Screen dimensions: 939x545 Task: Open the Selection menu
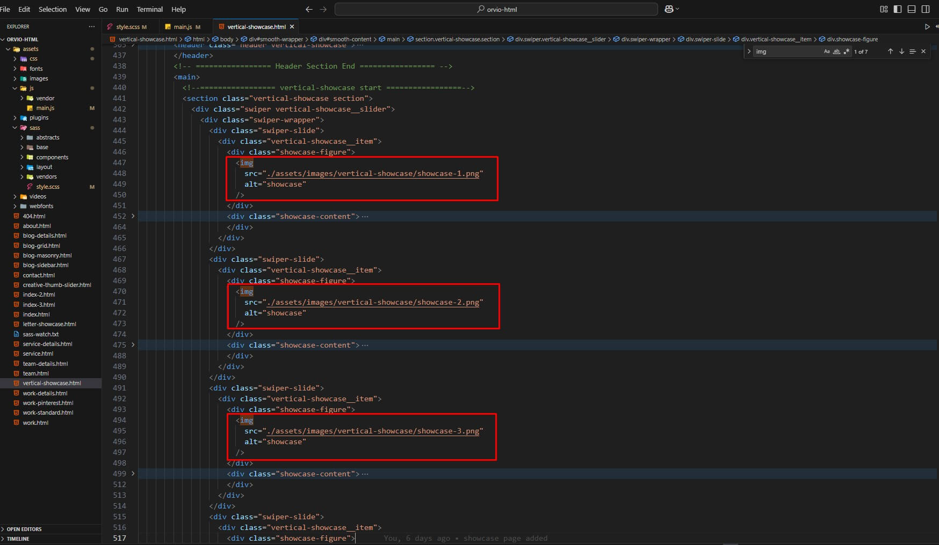pos(53,9)
